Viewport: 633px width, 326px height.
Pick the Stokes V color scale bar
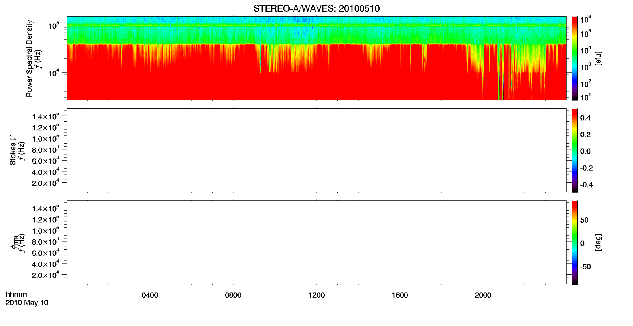pos(574,150)
